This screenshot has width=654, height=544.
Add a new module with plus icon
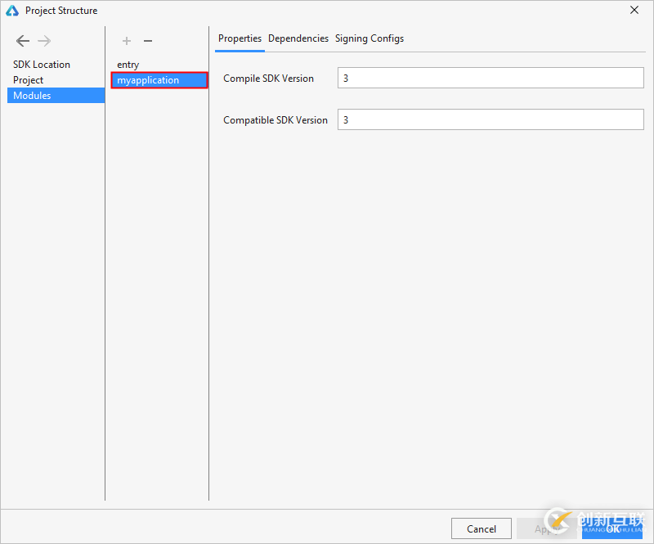(x=127, y=41)
